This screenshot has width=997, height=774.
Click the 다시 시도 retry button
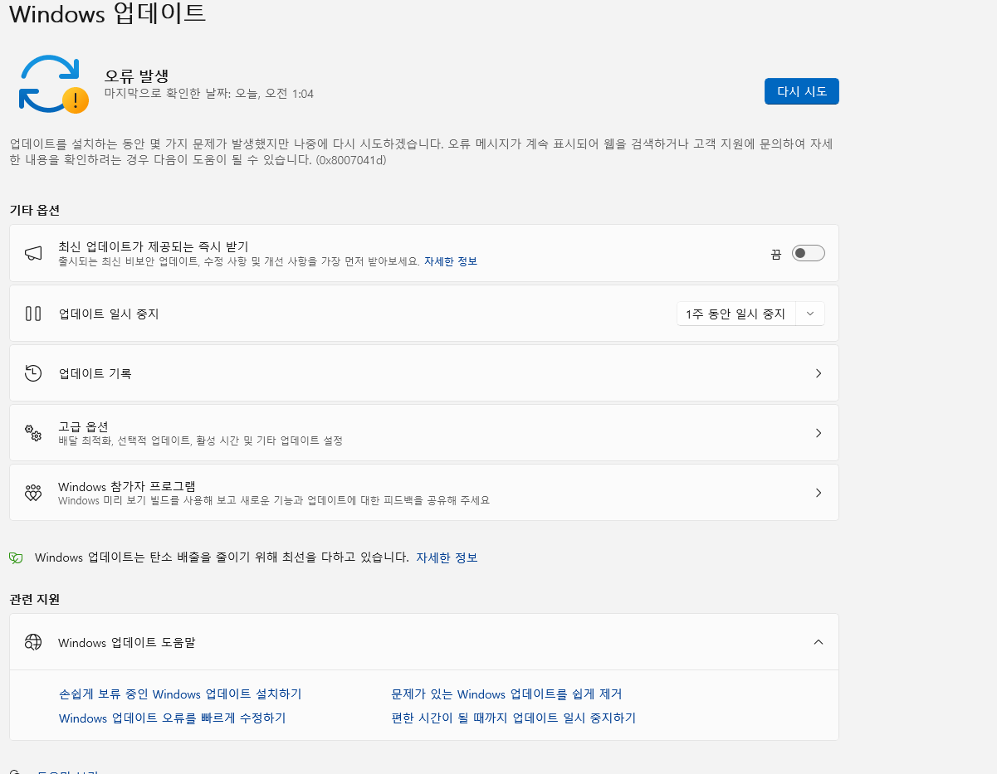tap(801, 91)
